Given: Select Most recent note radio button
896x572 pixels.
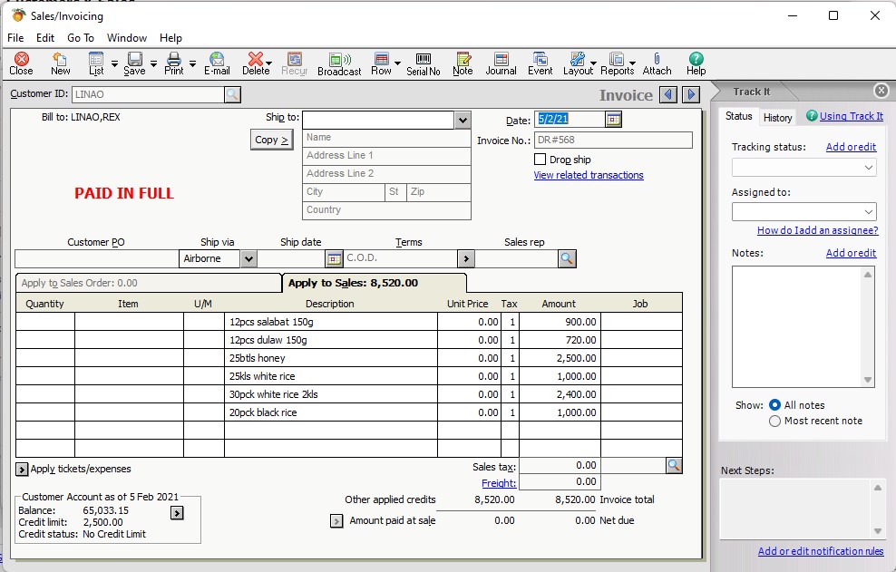Looking at the screenshot, I should pos(774,422).
